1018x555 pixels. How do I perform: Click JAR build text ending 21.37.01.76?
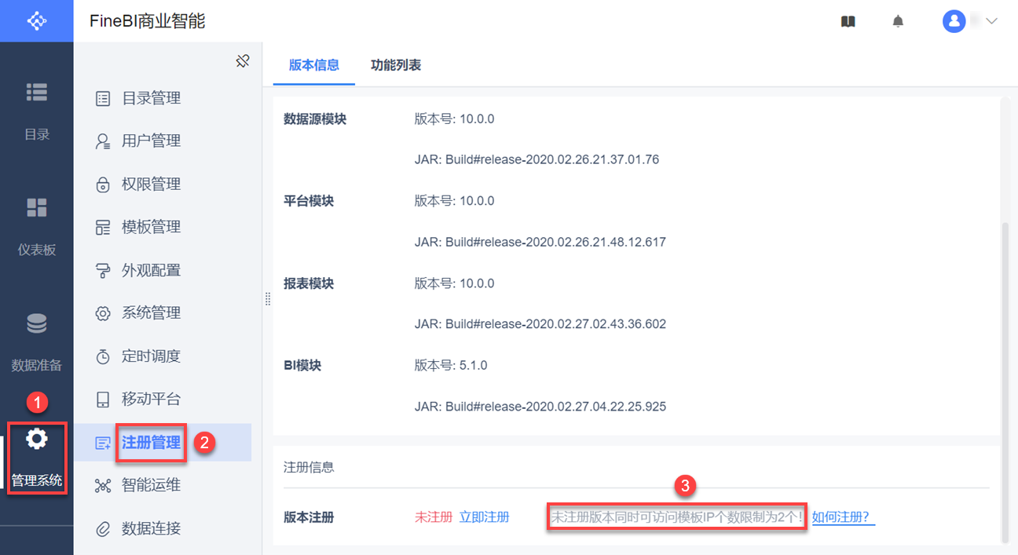(536, 159)
